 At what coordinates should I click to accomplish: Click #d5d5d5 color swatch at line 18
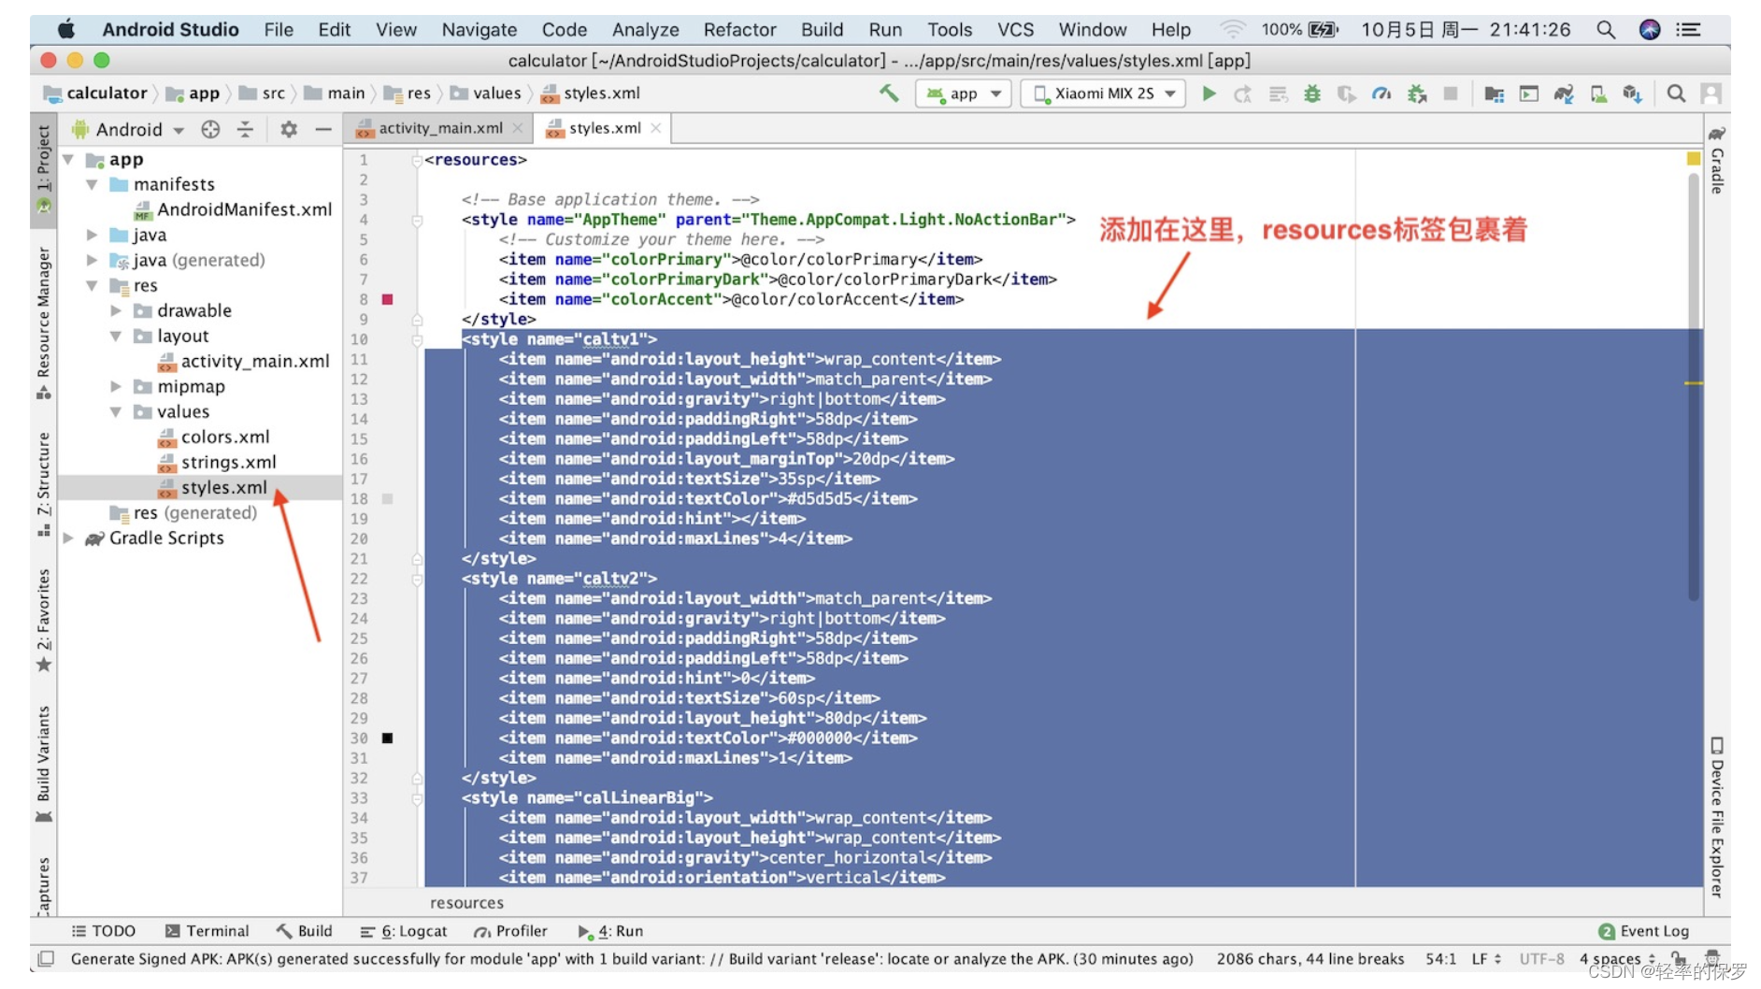click(387, 499)
